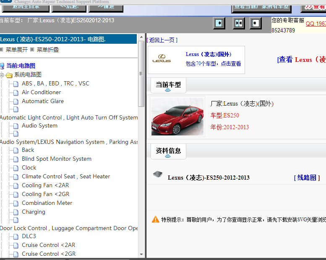
Task: Click the gray document icon beside Lexus ES250 entry
Action: pos(158,174)
